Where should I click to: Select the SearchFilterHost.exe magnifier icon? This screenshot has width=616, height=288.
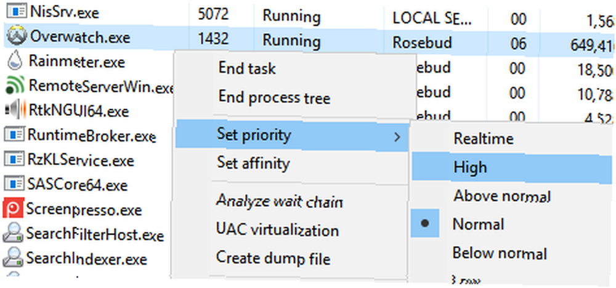tap(13, 234)
